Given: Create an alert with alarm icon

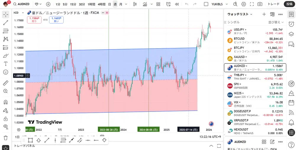Looking at the screenshot, I should [x=168, y=4].
